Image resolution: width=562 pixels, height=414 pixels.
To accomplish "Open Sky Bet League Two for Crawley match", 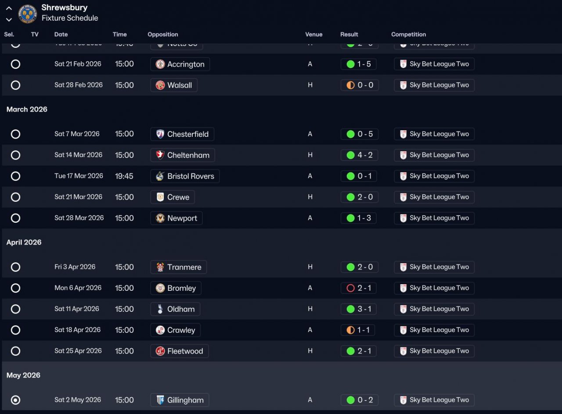I will click(434, 330).
